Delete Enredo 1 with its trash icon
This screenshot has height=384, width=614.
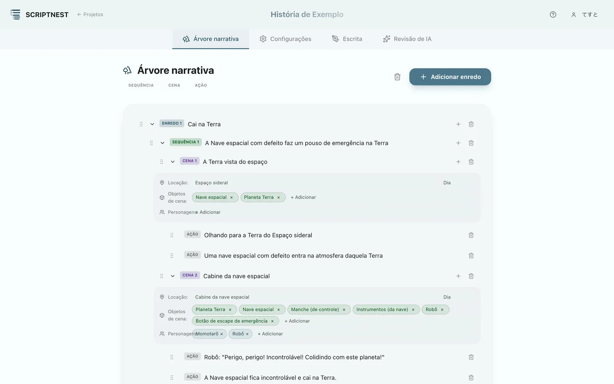pyautogui.click(x=471, y=124)
